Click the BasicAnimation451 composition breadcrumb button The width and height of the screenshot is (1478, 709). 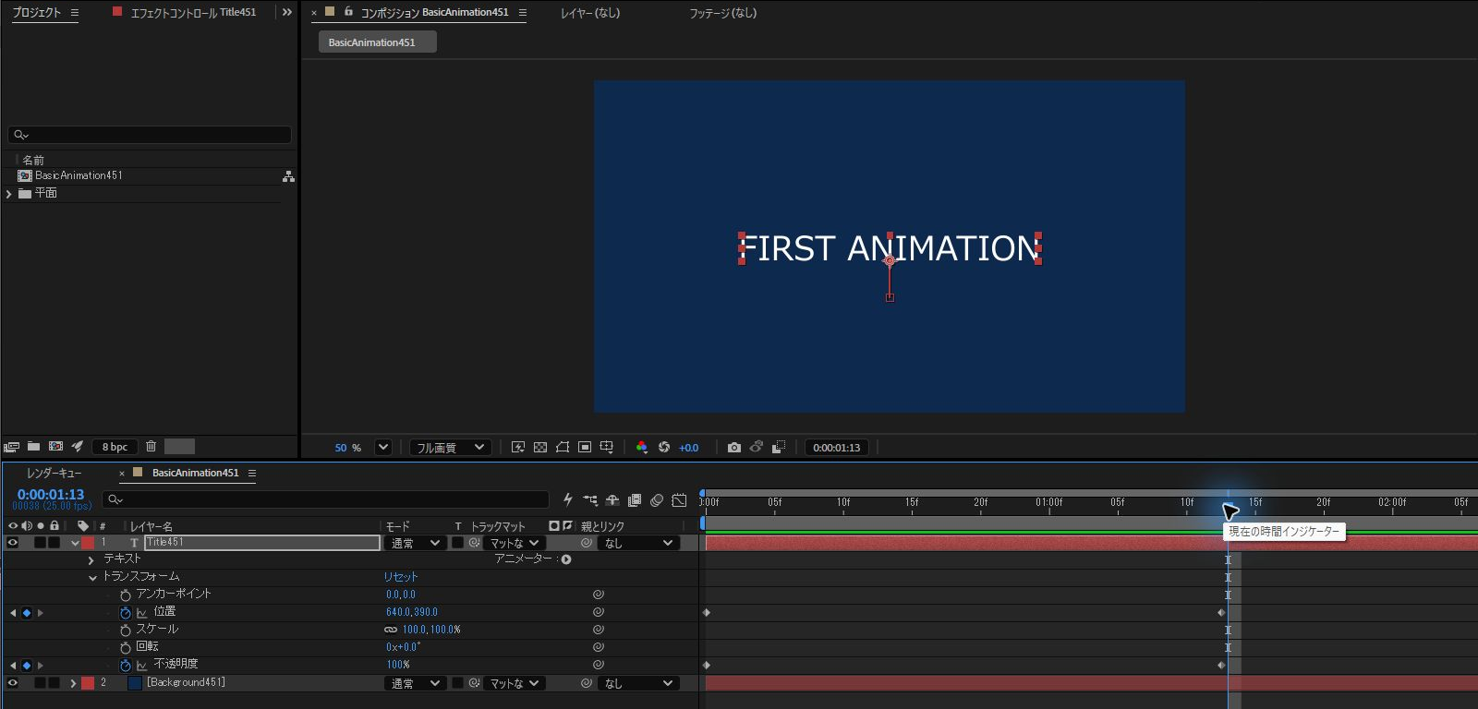pyautogui.click(x=377, y=42)
